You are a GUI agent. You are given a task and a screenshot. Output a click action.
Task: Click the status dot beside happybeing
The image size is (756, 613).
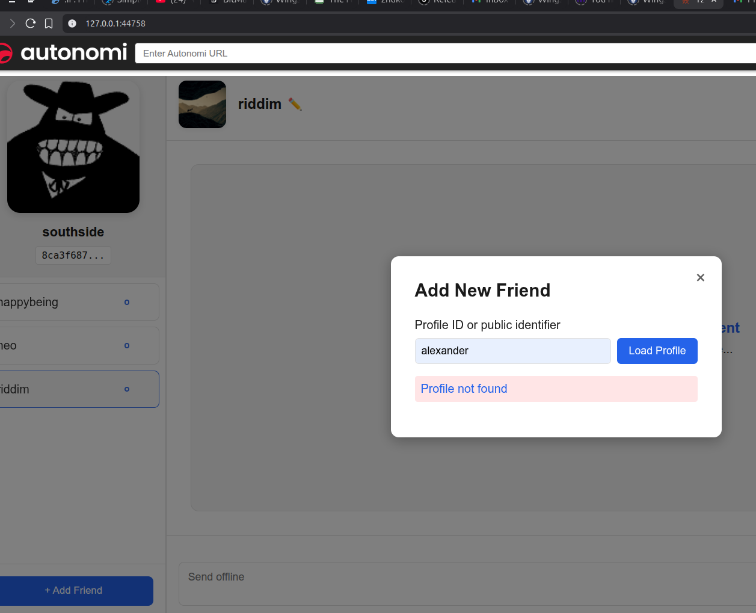(127, 302)
